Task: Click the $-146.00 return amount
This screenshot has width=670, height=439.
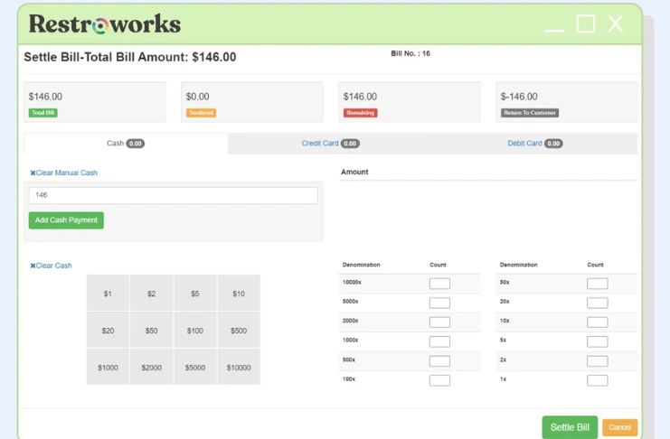Action: [519, 97]
